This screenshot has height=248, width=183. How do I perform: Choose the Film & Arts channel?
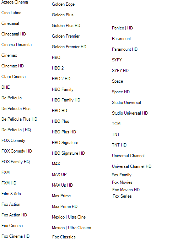[x=11, y=194]
